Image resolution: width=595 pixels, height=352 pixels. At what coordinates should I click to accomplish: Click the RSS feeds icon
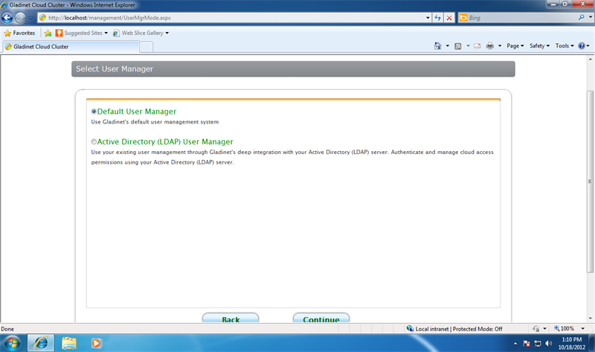click(458, 46)
